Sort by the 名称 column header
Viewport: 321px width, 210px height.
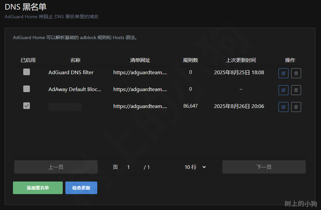[75, 60]
